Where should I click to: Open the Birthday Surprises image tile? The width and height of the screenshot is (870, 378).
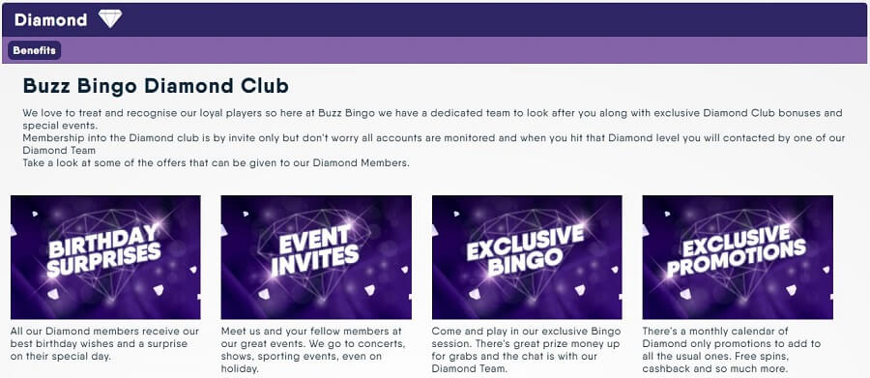coord(105,257)
